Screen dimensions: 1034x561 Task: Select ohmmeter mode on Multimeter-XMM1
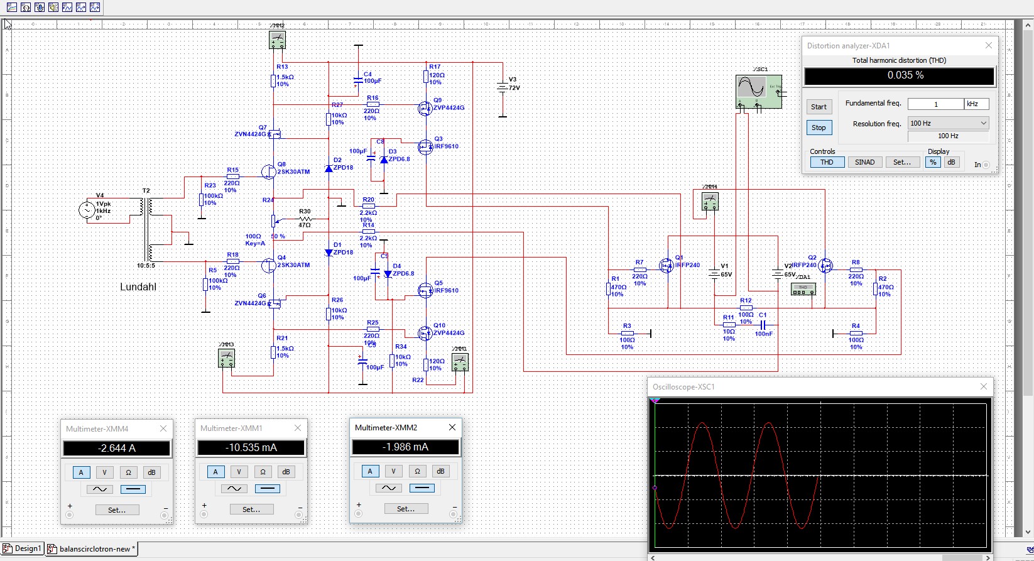(263, 472)
